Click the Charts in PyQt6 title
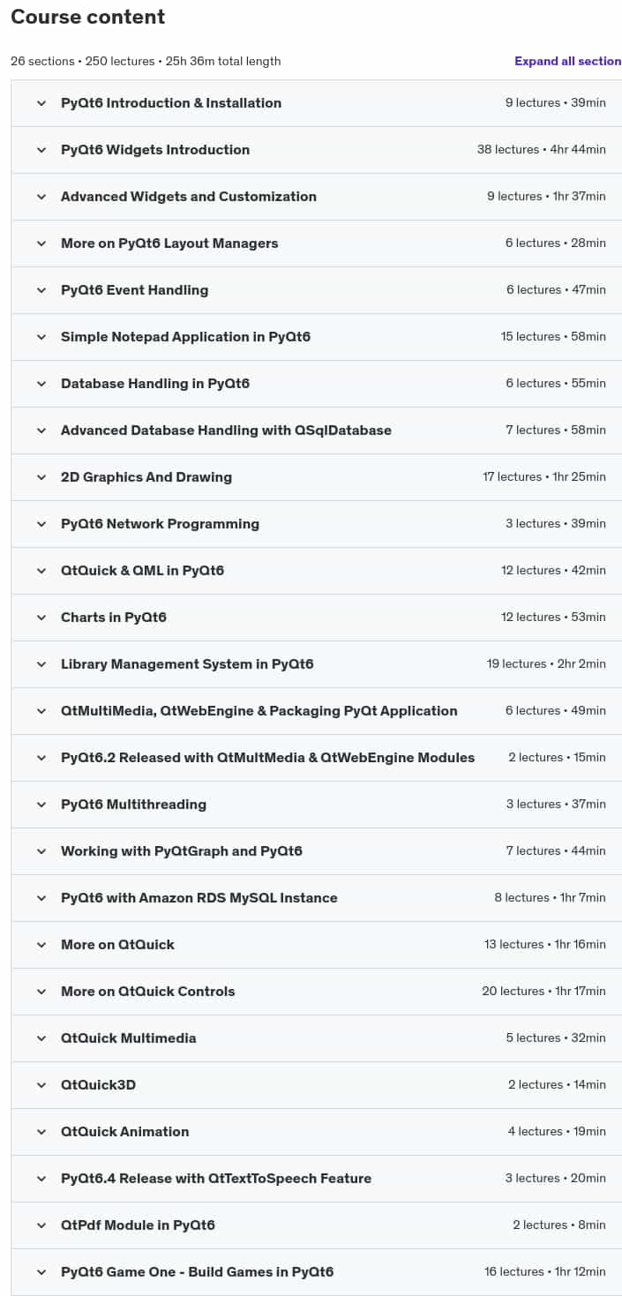 (x=114, y=618)
